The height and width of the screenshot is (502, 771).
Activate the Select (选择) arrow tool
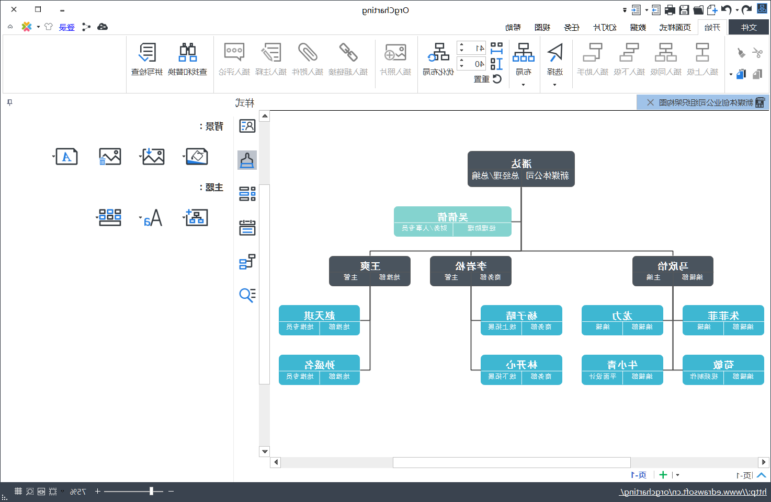[555, 53]
